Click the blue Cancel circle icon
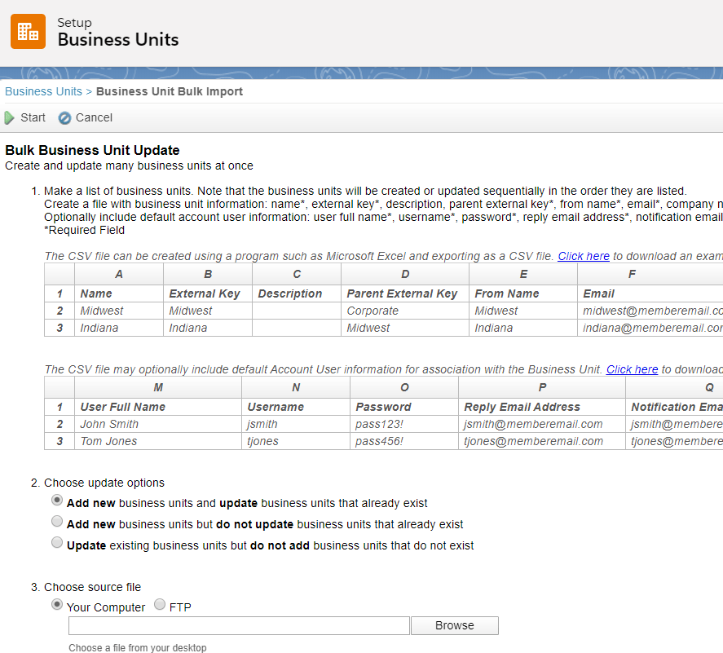This screenshot has height=653, width=723. click(x=65, y=117)
